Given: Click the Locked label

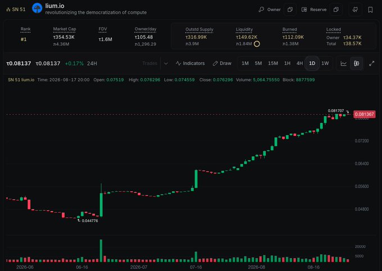Looking at the screenshot, I should (x=334, y=29).
